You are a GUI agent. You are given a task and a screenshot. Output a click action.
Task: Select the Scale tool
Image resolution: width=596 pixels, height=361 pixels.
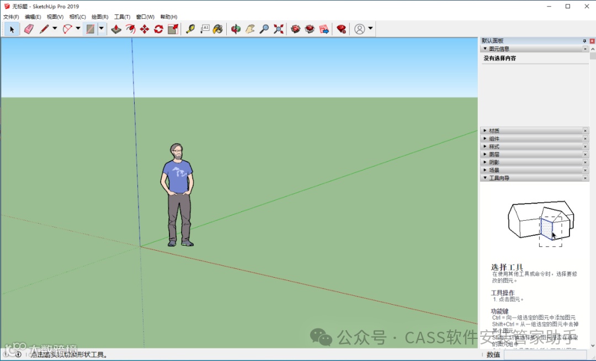pos(173,29)
